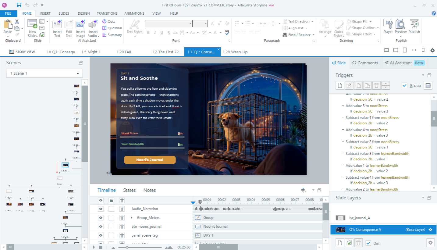Click the spell check ABC icon
Screen dimensions: 437x250
pyautogui.click(x=227, y=32)
